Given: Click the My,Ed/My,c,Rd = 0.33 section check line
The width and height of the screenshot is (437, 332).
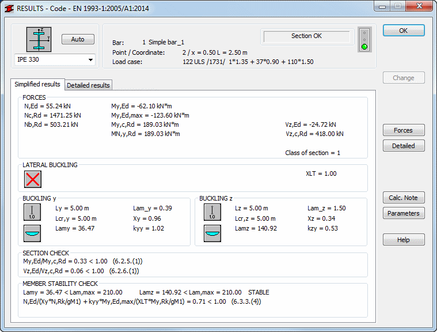Looking at the screenshot, I should point(83,262).
